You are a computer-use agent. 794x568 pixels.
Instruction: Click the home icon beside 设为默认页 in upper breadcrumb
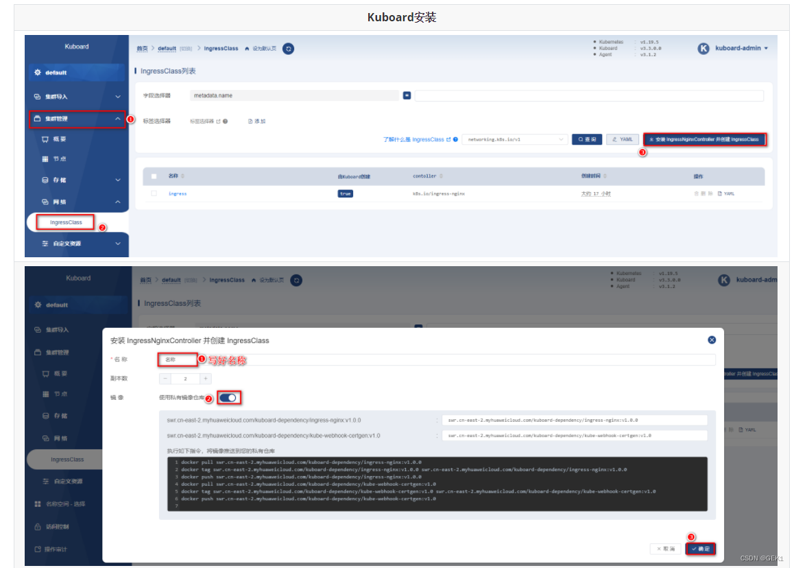247,49
